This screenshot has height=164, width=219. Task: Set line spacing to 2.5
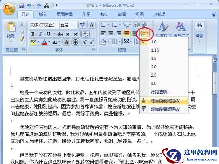[x=164, y=75]
